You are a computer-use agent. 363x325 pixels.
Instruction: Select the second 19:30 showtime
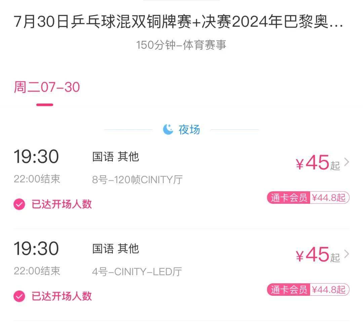(36, 249)
